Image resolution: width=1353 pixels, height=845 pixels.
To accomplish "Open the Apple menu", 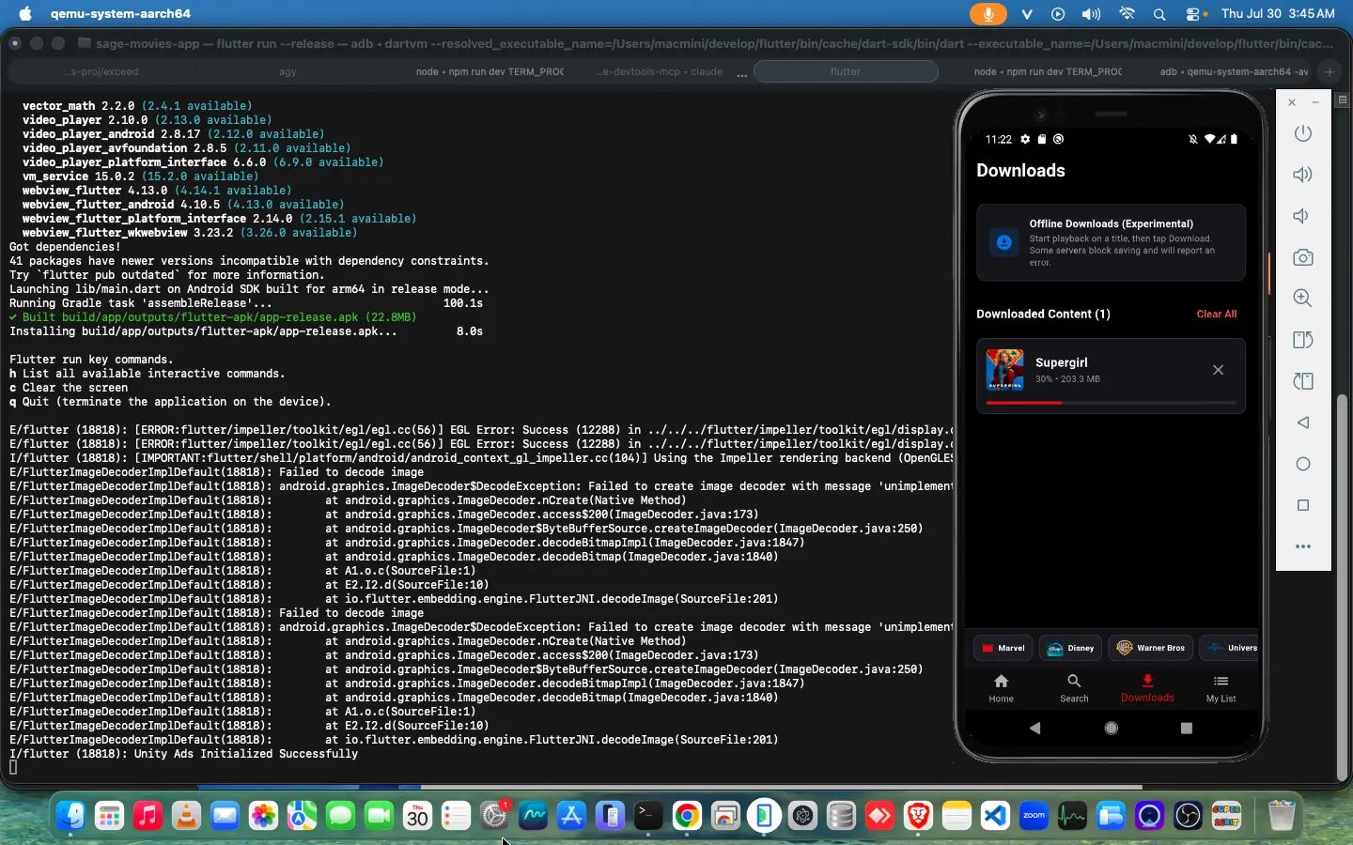I will 25,14.
